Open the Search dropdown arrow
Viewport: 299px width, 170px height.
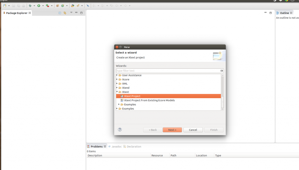(82, 6)
